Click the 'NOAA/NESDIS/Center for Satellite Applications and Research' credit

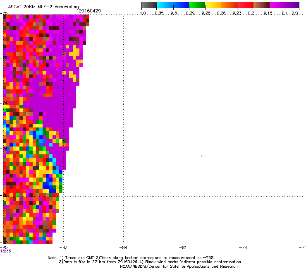179,267
